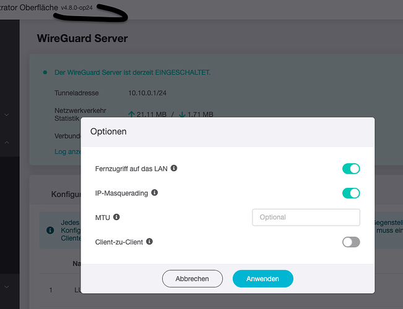Click the MTU info icon
The height and width of the screenshot is (309, 403).
(x=116, y=217)
